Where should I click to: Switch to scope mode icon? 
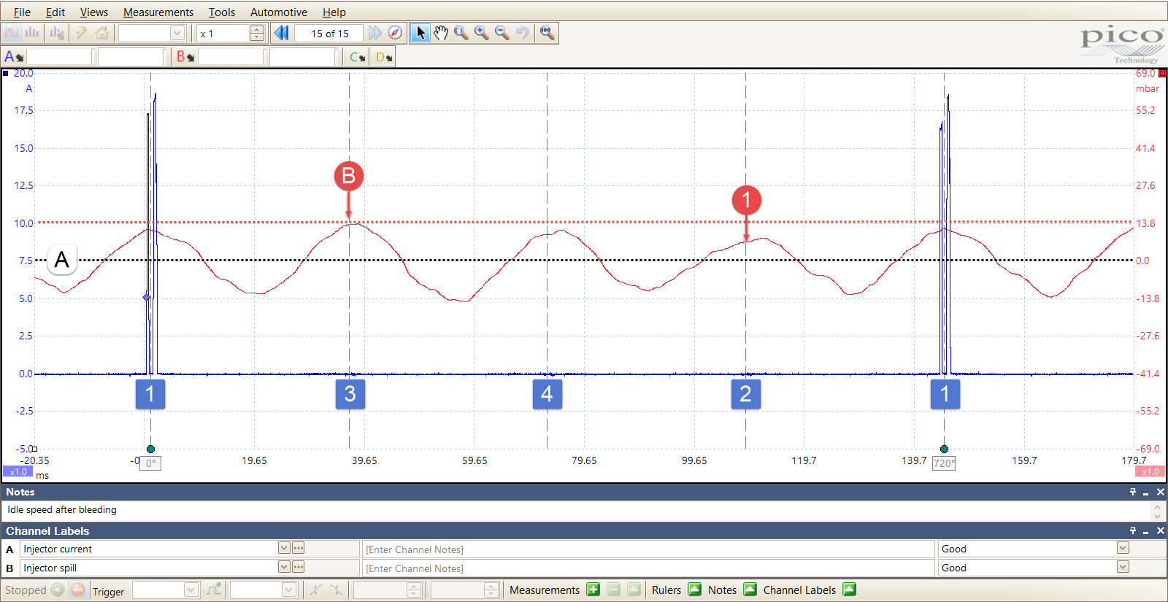12,33
